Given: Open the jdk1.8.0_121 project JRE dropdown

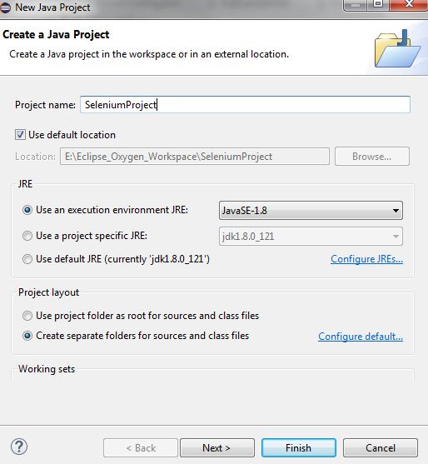Looking at the screenshot, I should (x=311, y=236).
